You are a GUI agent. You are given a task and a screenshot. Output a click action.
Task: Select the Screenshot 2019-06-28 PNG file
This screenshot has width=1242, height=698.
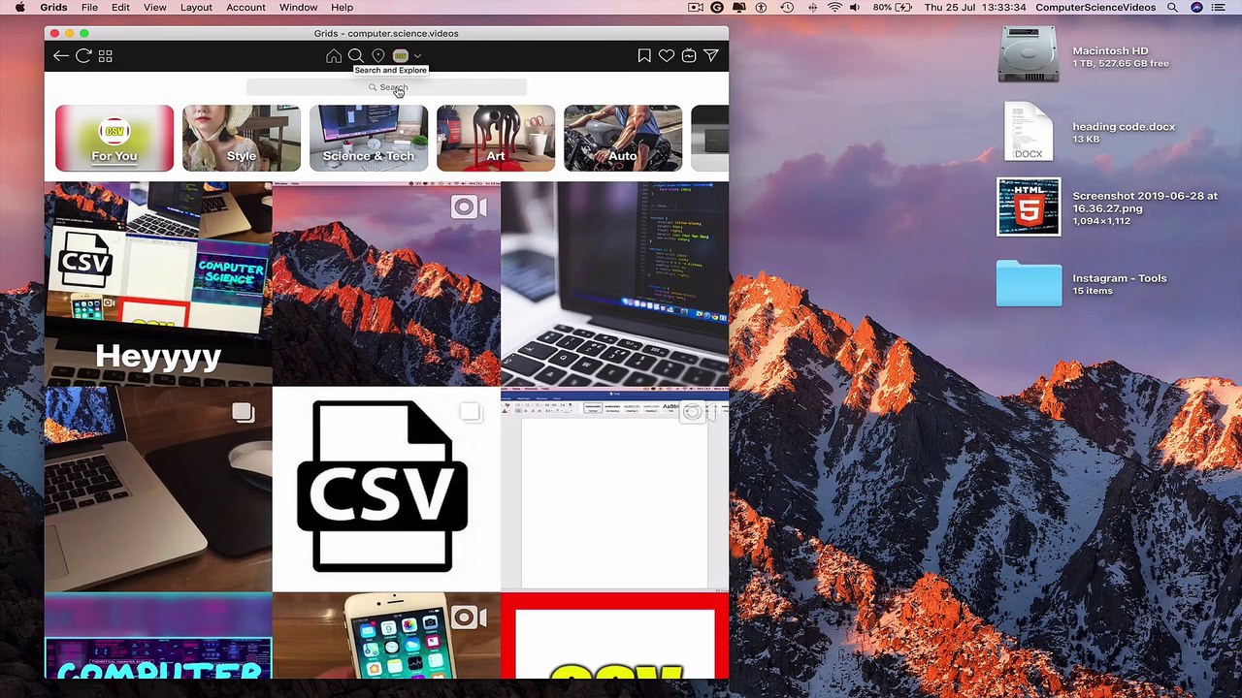click(1029, 206)
